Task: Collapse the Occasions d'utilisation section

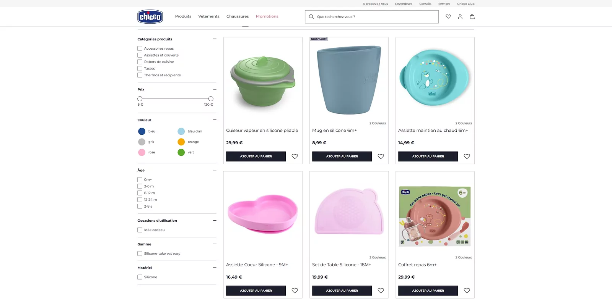Action: tap(215, 221)
